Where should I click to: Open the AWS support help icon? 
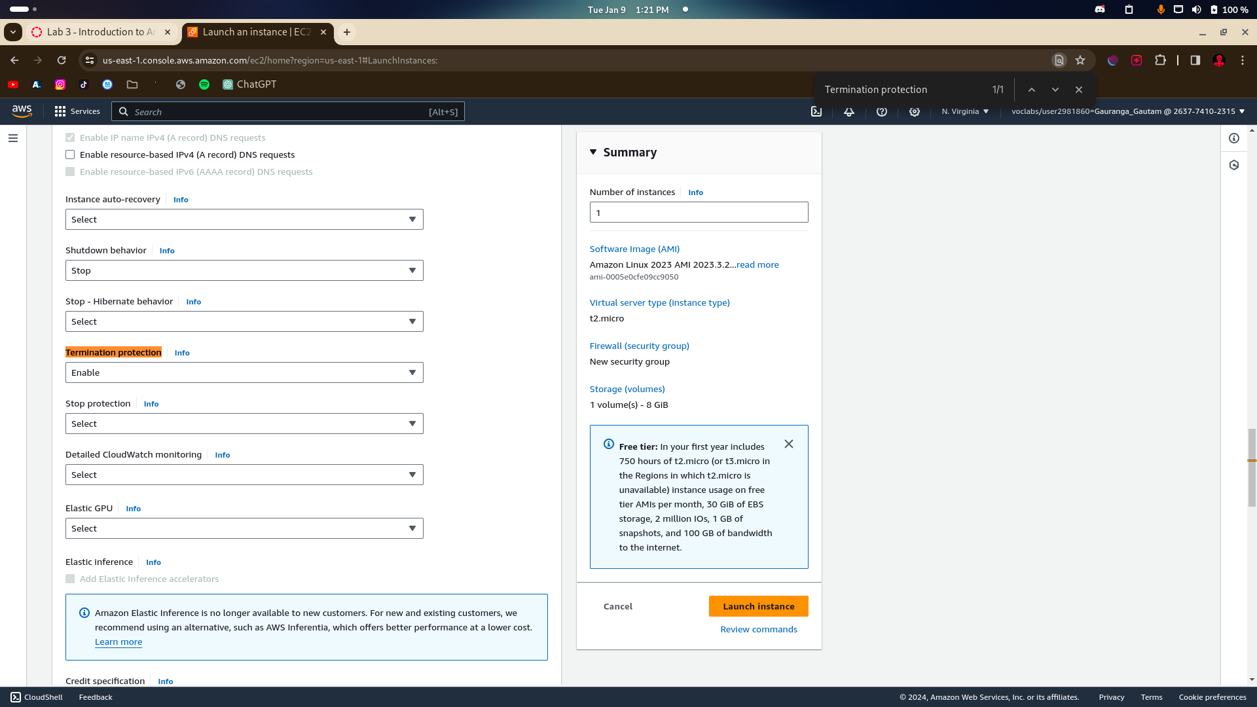click(882, 112)
